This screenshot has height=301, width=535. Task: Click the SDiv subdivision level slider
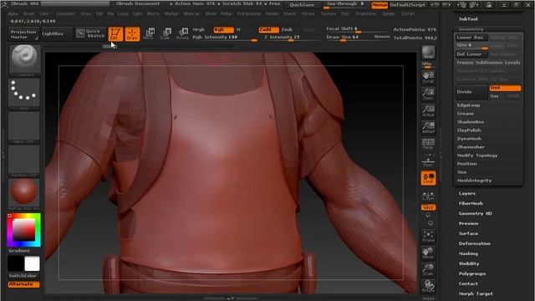coord(471,45)
